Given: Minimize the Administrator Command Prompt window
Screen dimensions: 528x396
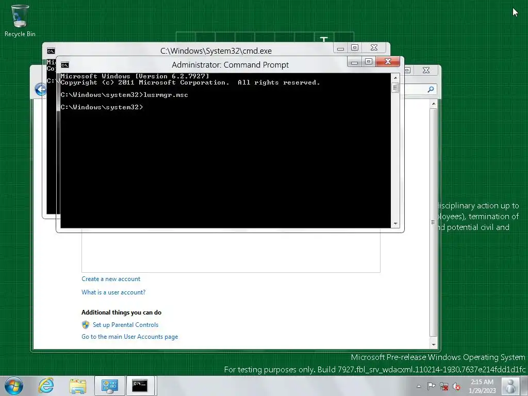Looking at the screenshot, I should 354,62.
